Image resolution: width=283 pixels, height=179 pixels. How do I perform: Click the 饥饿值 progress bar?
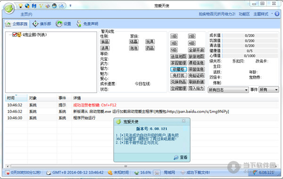250,41
